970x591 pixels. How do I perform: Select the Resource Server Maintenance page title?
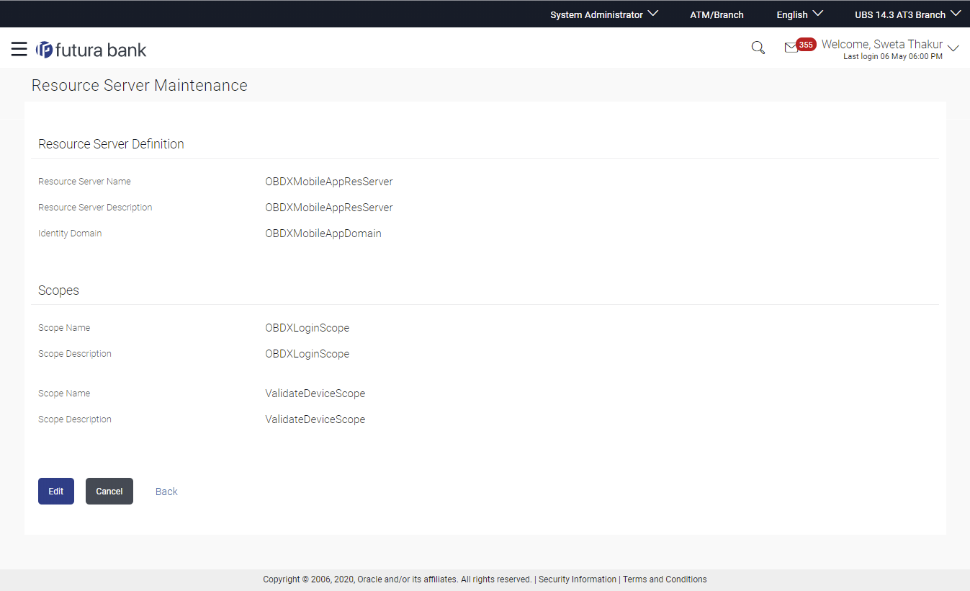coord(140,86)
